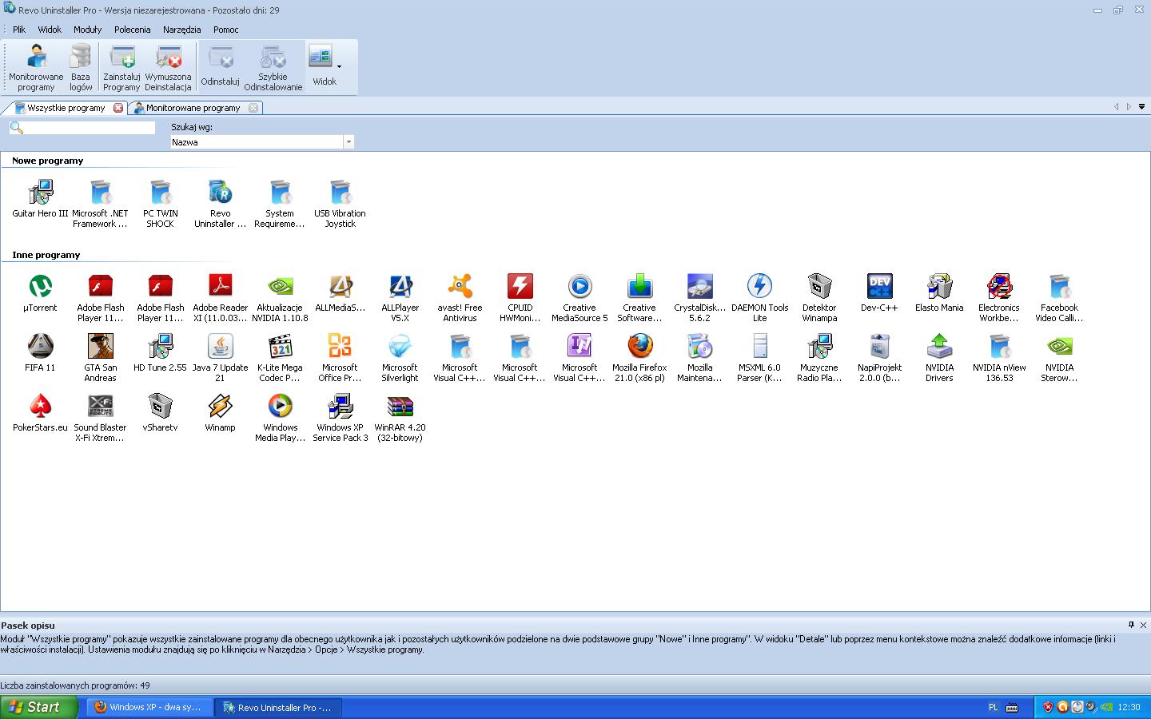Close the Monitorowane programy tab
1151x719 pixels.
tap(253, 108)
